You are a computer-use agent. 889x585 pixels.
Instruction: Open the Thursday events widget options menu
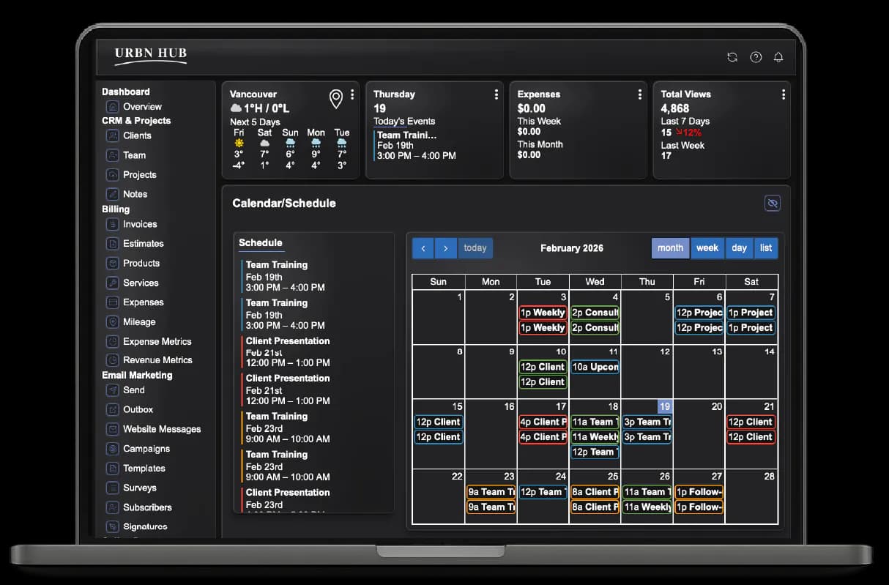point(496,94)
